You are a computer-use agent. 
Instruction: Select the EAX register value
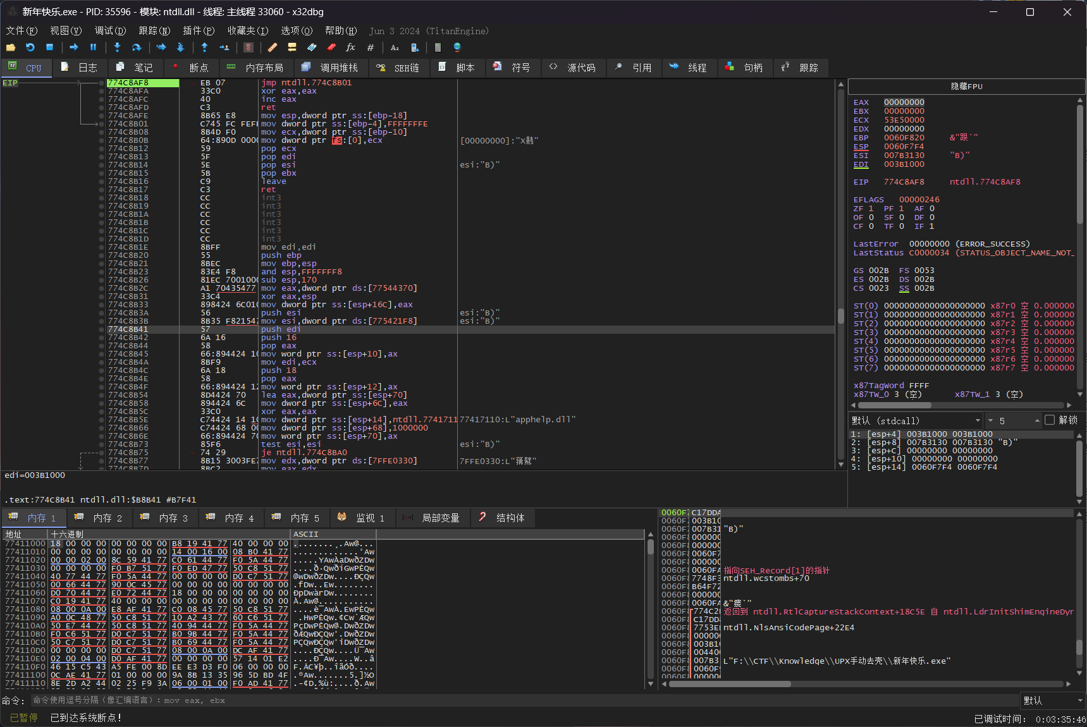pos(904,102)
